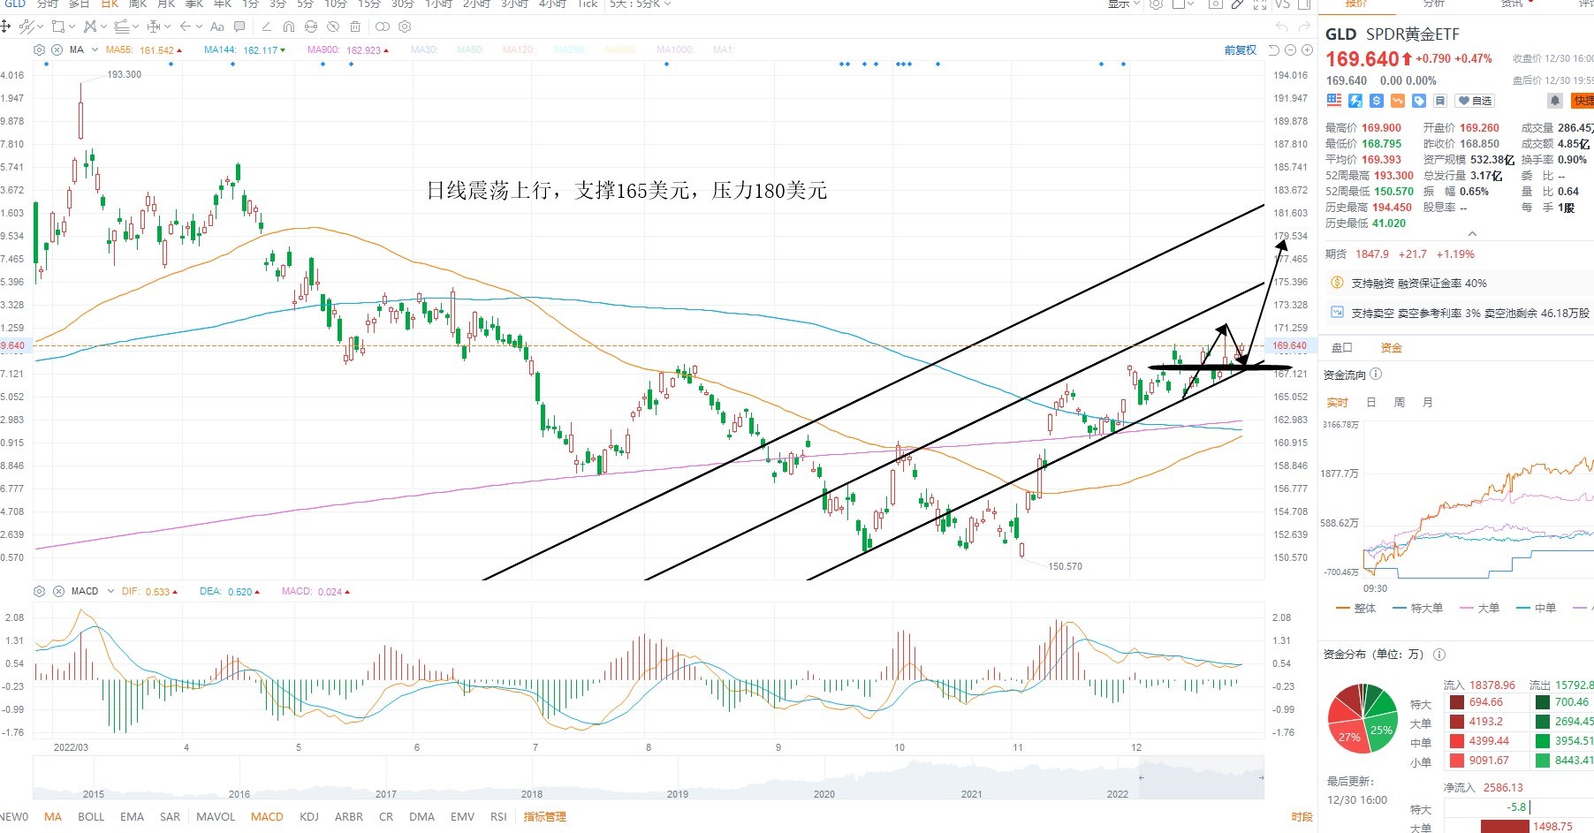Hide all drawings with eye-slash icon
Viewport: 1594px width, 833px height.
pos(333,27)
